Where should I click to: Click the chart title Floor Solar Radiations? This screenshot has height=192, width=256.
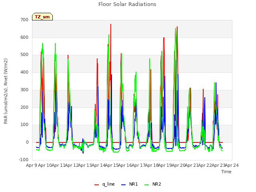pyautogui.click(x=127, y=4)
